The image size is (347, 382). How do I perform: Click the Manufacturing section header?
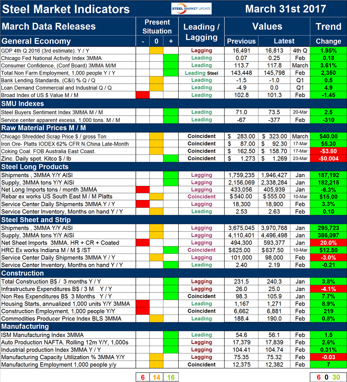pos(25,326)
